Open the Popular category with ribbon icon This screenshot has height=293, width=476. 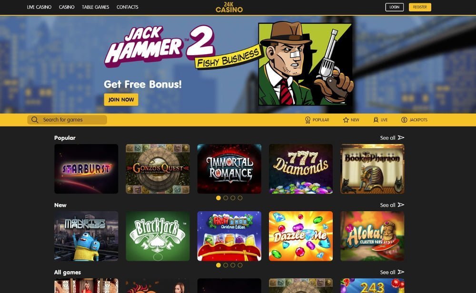(x=317, y=120)
